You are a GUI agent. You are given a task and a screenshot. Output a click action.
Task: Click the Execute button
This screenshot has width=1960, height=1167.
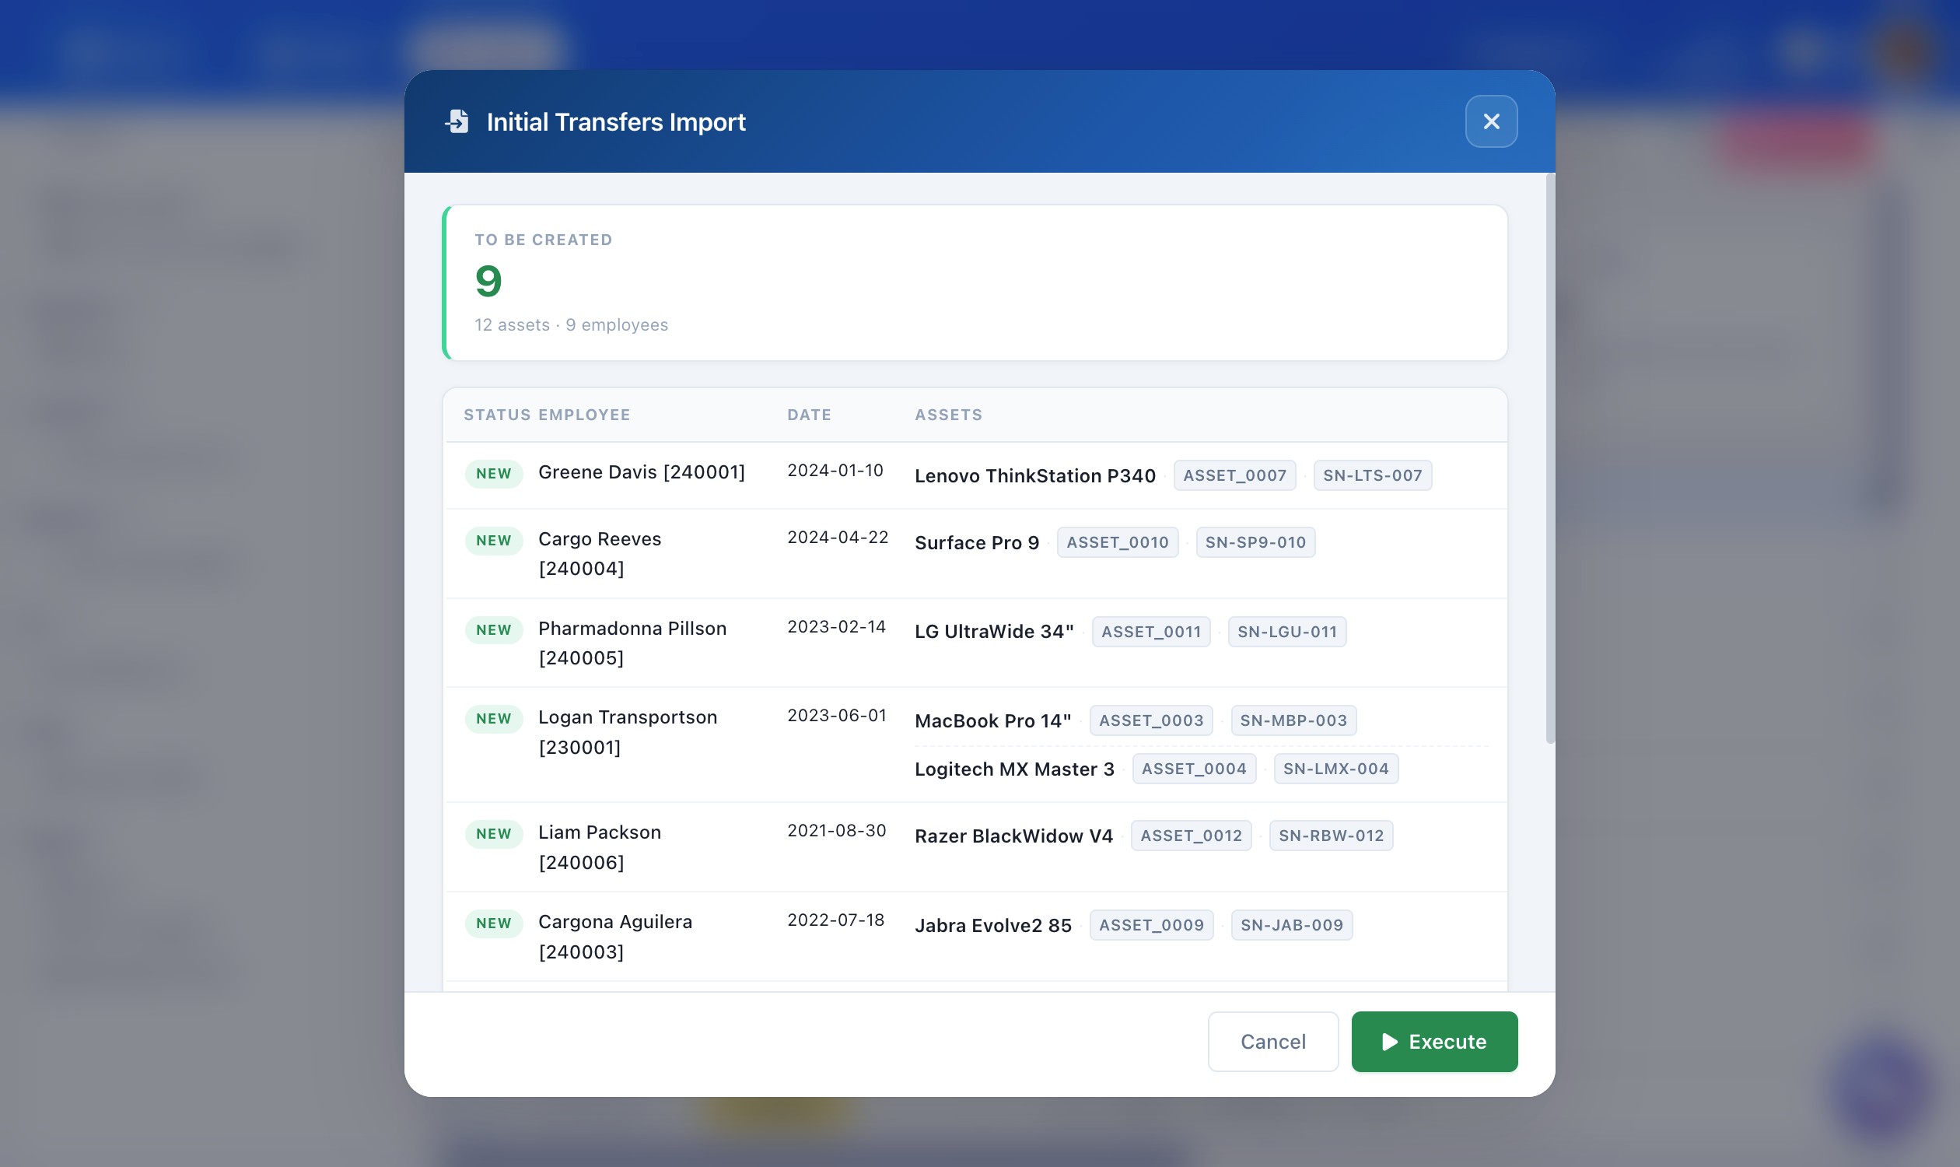tap(1434, 1041)
